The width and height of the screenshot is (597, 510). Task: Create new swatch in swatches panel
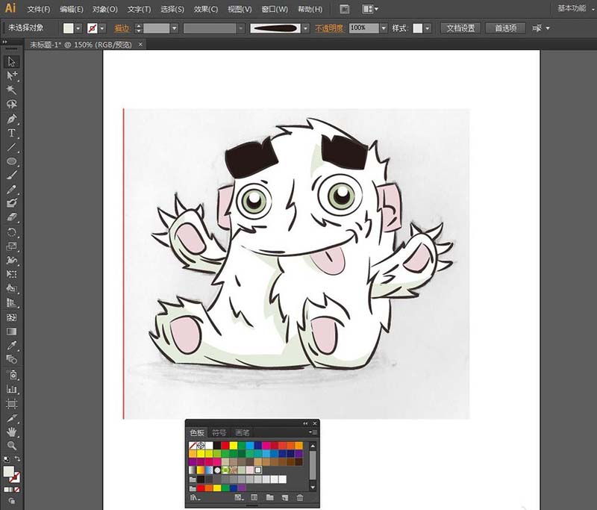click(x=285, y=497)
